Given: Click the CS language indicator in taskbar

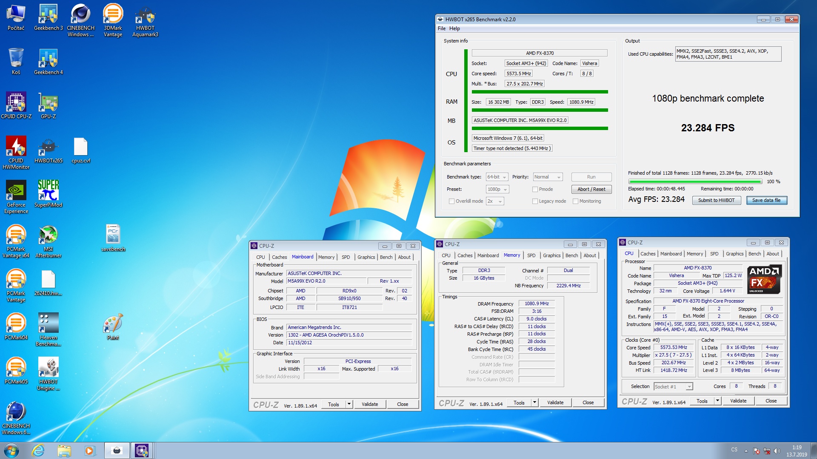Looking at the screenshot, I should 734,450.
